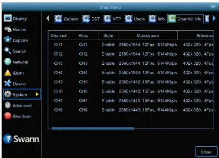The width and height of the screenshot is (219, 158).
Task: Open the Capture camera icon
Action: click(x=8, y=40)
